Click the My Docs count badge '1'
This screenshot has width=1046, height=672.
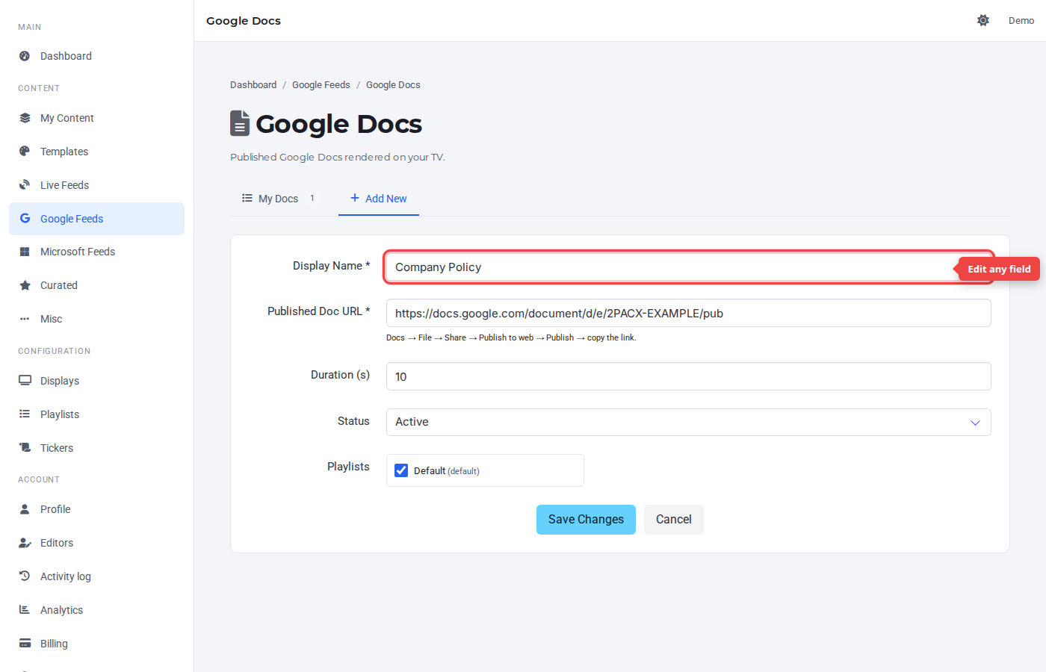pos(312,199)
